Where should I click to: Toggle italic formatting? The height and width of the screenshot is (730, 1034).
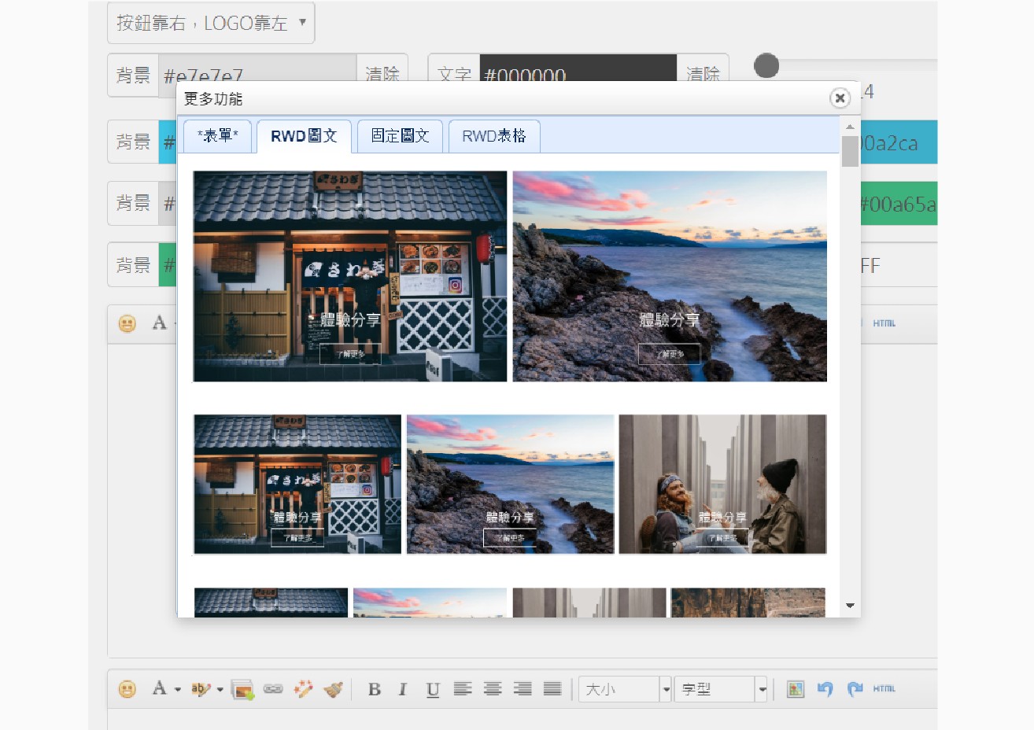[x=403, y=689]
